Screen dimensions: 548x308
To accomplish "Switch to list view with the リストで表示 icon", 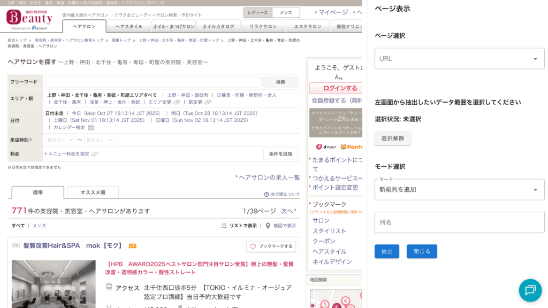I will (224, 226).
